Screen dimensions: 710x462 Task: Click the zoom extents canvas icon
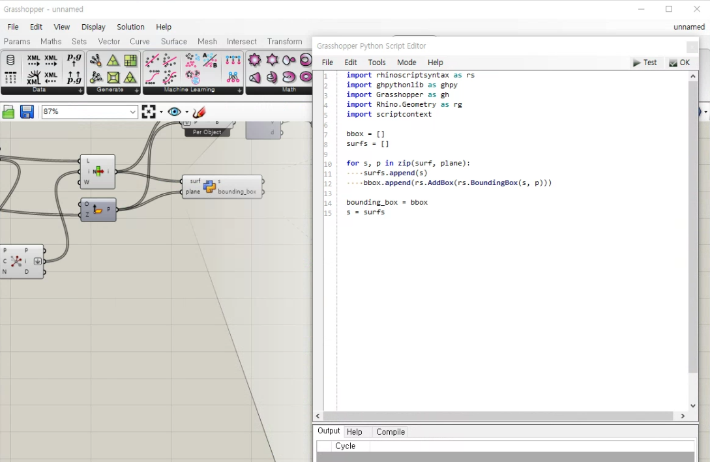(x=149, y=112)
